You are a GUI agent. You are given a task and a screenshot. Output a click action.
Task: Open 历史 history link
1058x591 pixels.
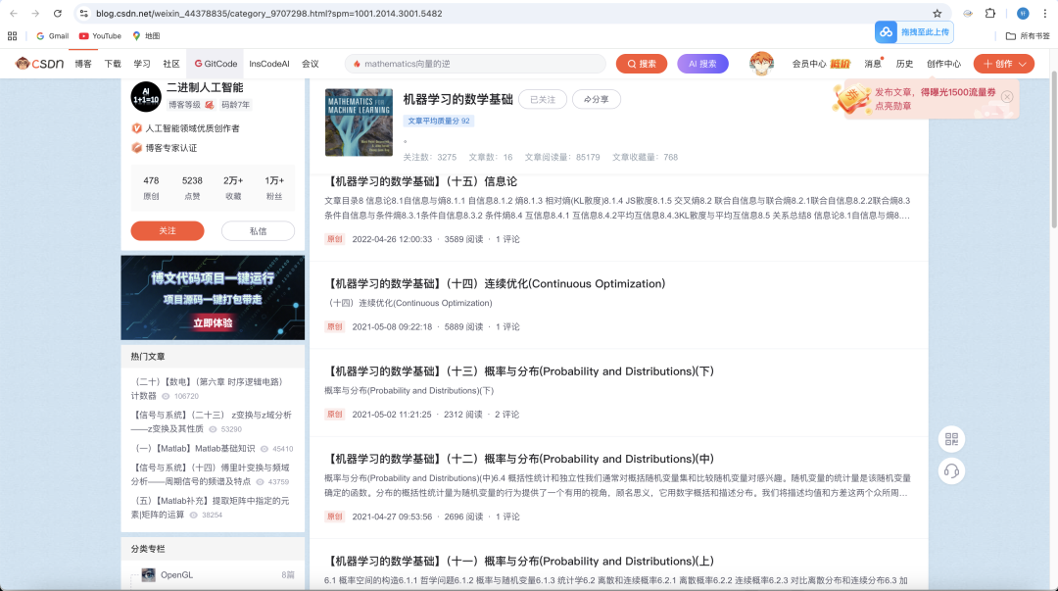[x=904, y=64]
